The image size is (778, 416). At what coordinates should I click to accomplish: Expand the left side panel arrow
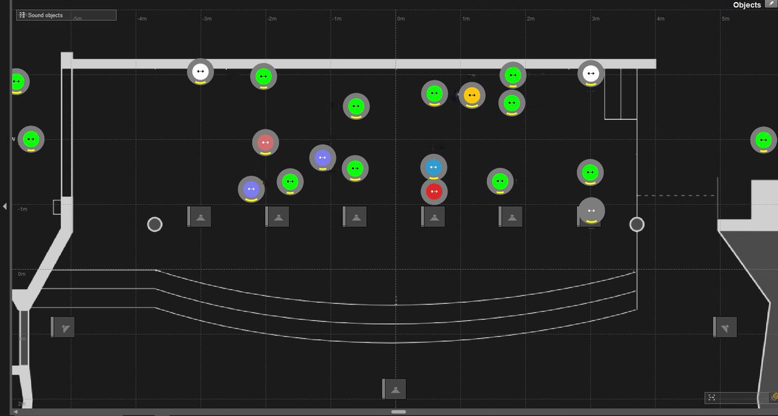pos(5,206)
